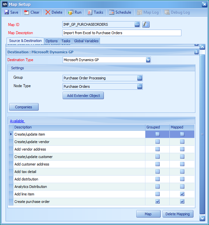Switch to the Tasks tab
Image resolution: width=209 pixels, height=225 pixels.
66,41
